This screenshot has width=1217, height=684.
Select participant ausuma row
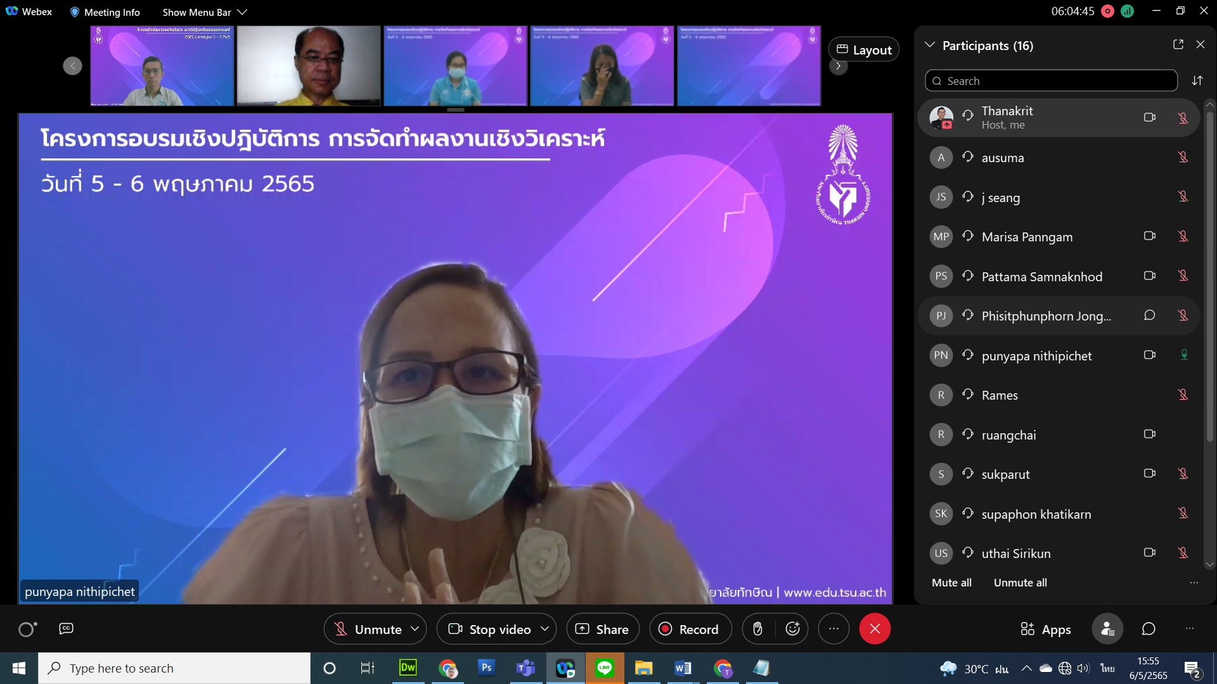pyautogui.click(x=1059, y=158)
